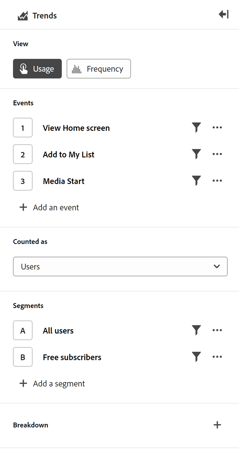Filter the Media Start event
Viewport: 239px width, 460px height.
(x=196, y=181)
